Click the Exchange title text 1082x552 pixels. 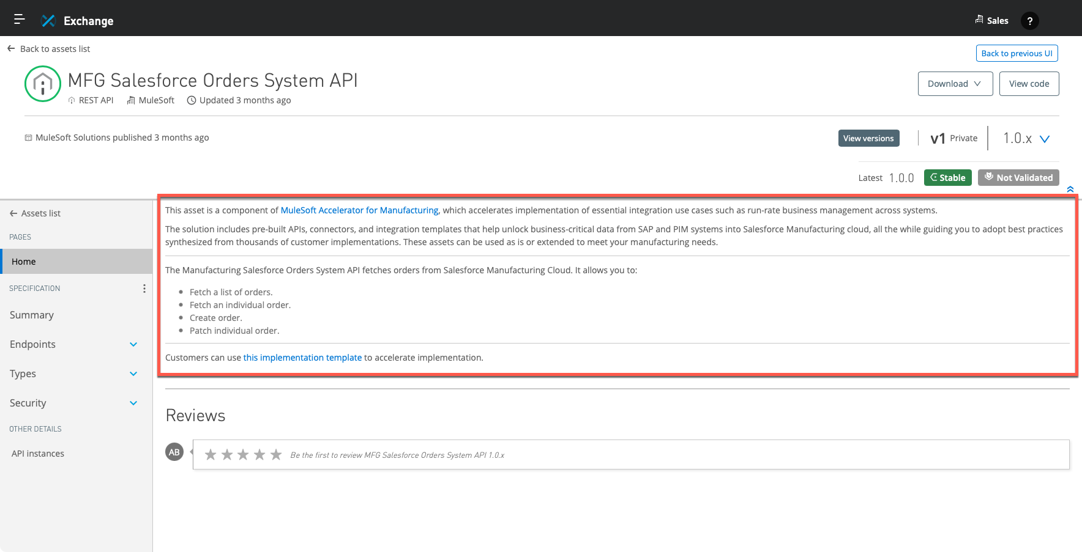click(89, 21)
